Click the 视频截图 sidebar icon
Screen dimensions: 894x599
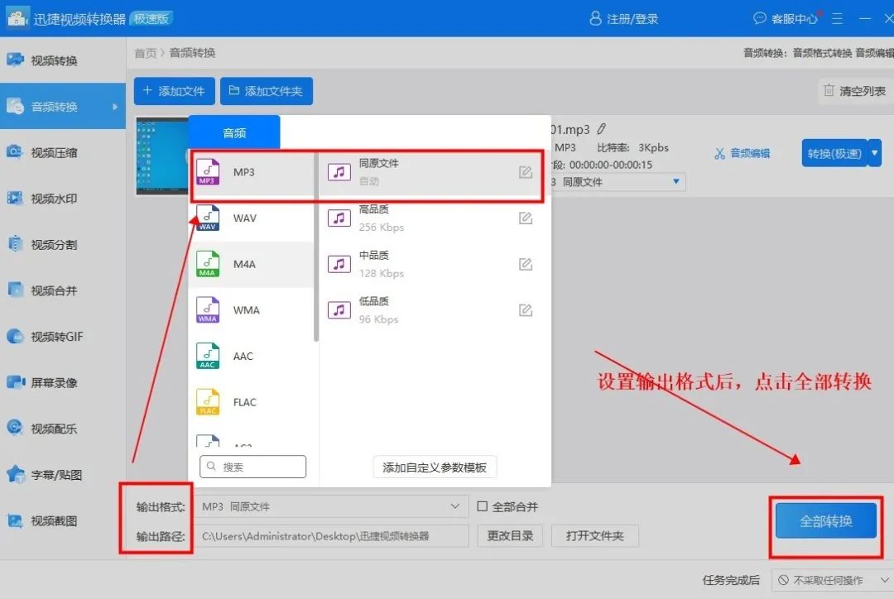coord(15,520)
